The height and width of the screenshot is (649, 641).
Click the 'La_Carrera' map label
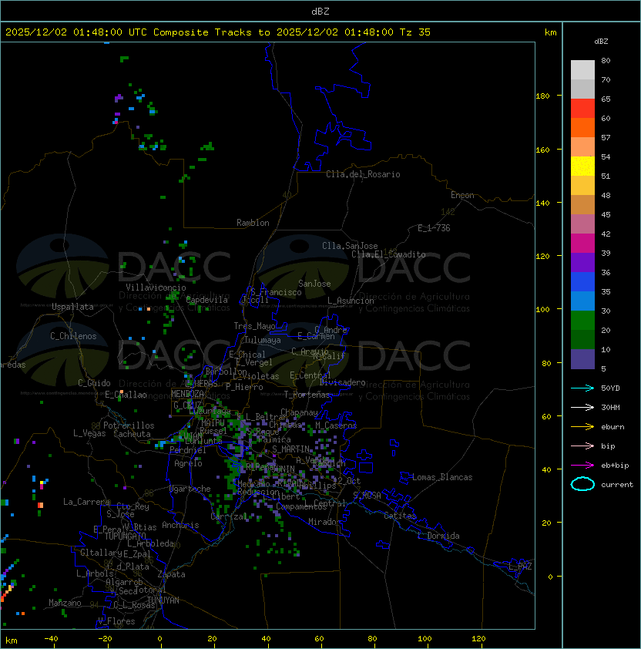click(x=86, y=502)
